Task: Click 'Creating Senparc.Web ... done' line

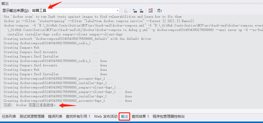Action: [x=55, y=70]
